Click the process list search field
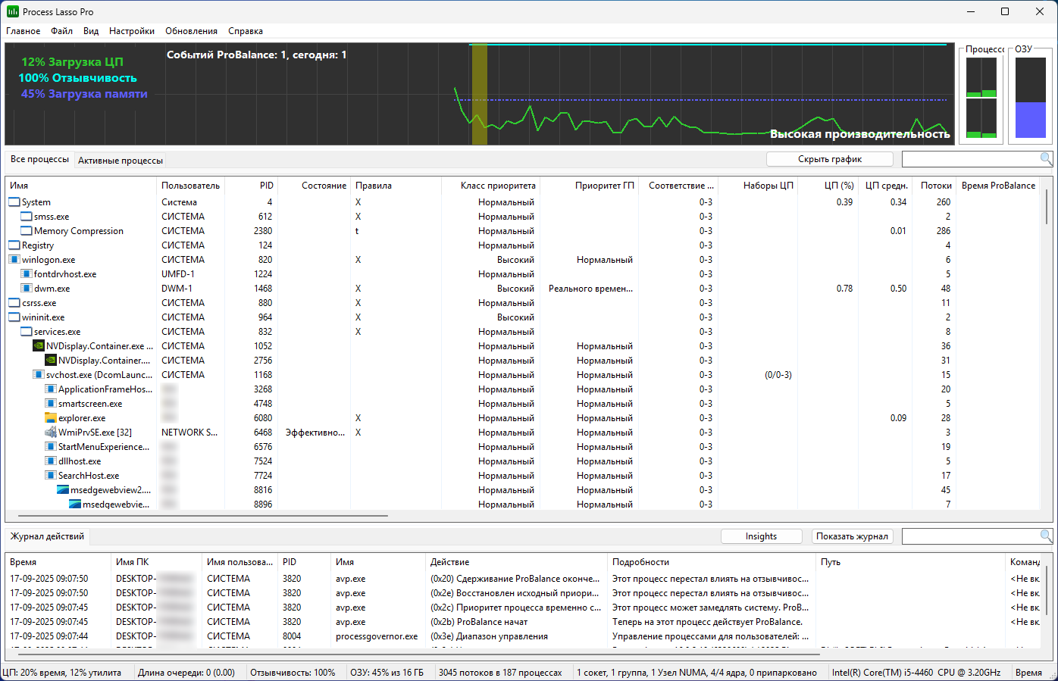Image resolution: width=1058 pixels, height=681 pixels. coord(970,159)
